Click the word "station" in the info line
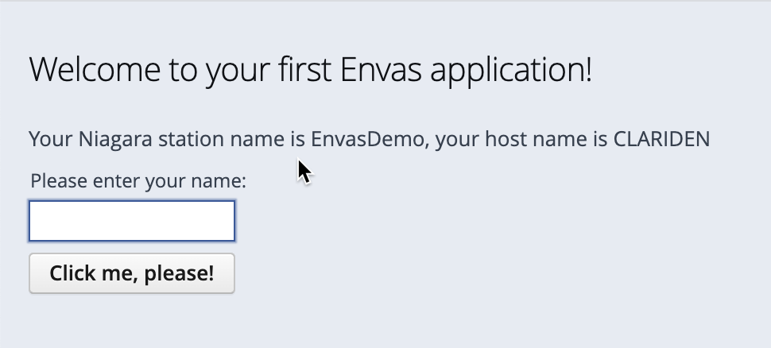The height and width of the screenshot is (348, 771). (x=192, y=140)
